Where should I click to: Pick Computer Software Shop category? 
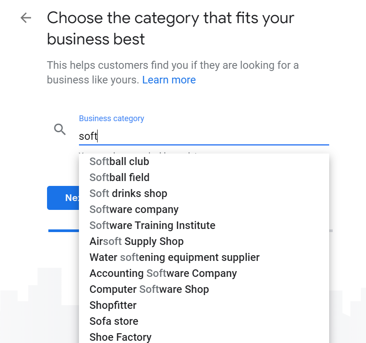204,289
